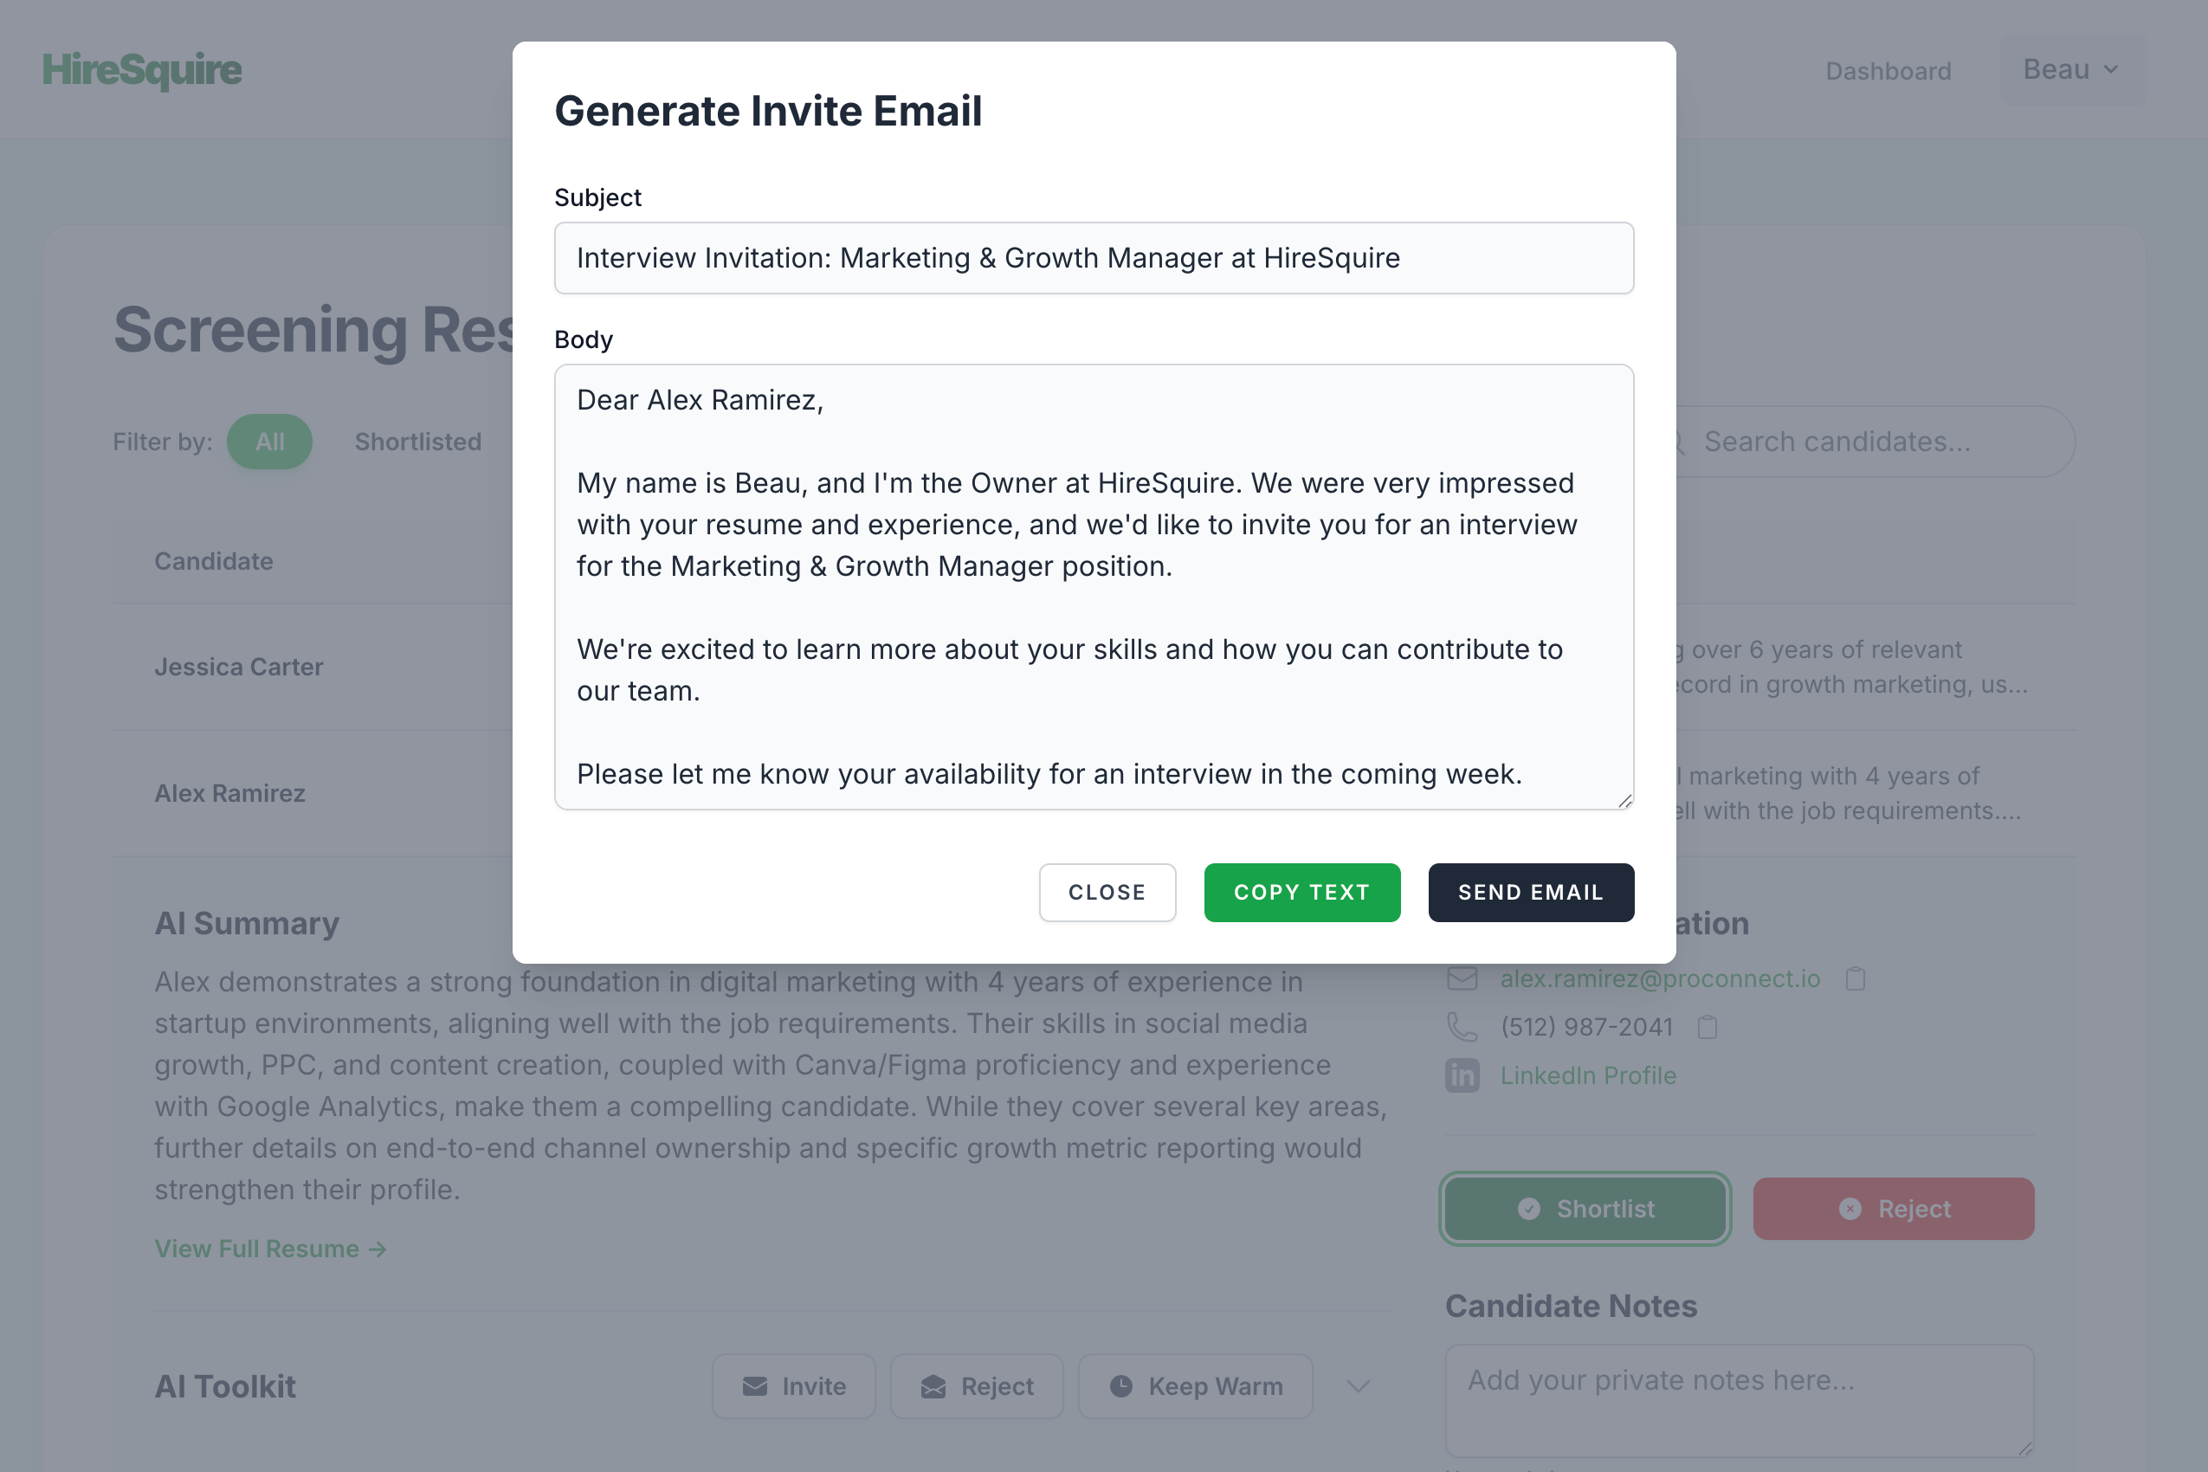Click the copy phone number icon
The width and height of the screenshot is (2208, 1472).
(1708, 1027)
